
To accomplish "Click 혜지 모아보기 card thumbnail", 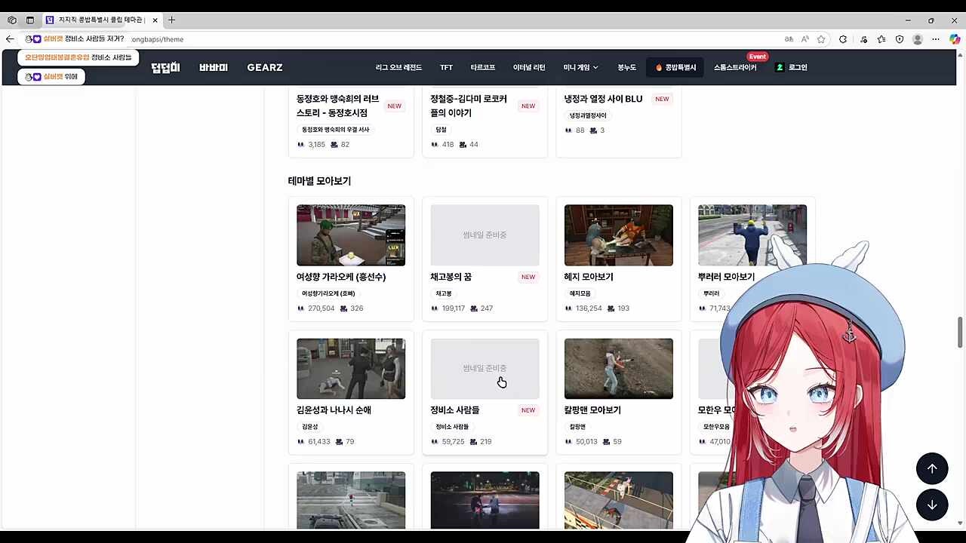I will click(619, 235).
